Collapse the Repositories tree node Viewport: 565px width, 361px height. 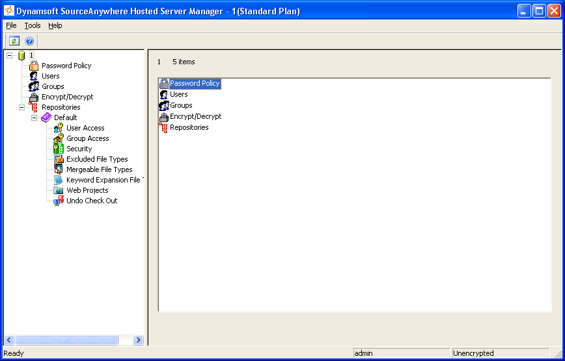coord(21,107)
